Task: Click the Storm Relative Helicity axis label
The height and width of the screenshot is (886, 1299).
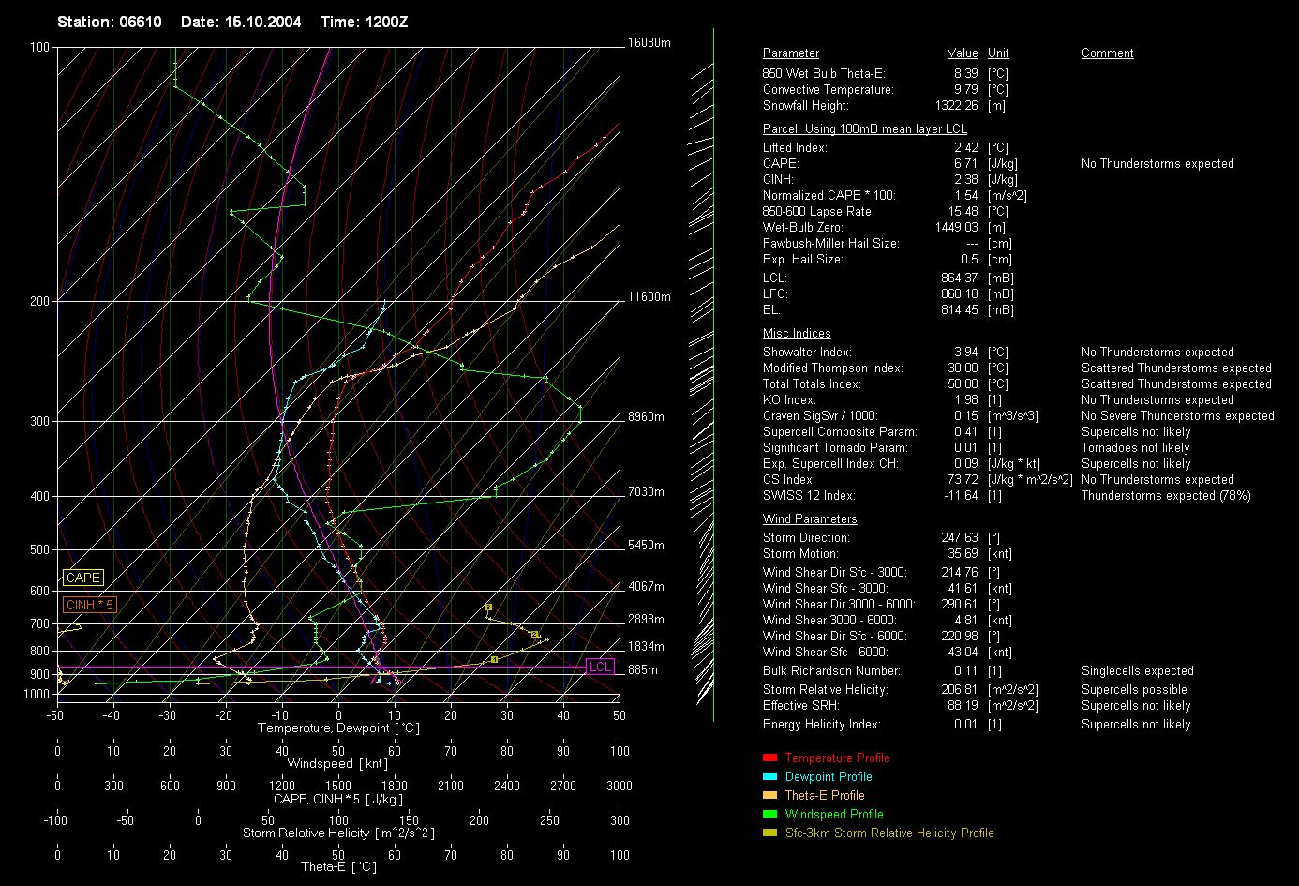Action: click(x=338, y=833)
